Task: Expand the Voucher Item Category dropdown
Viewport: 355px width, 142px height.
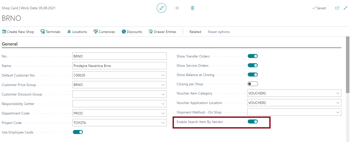Action: click(338, 93)
